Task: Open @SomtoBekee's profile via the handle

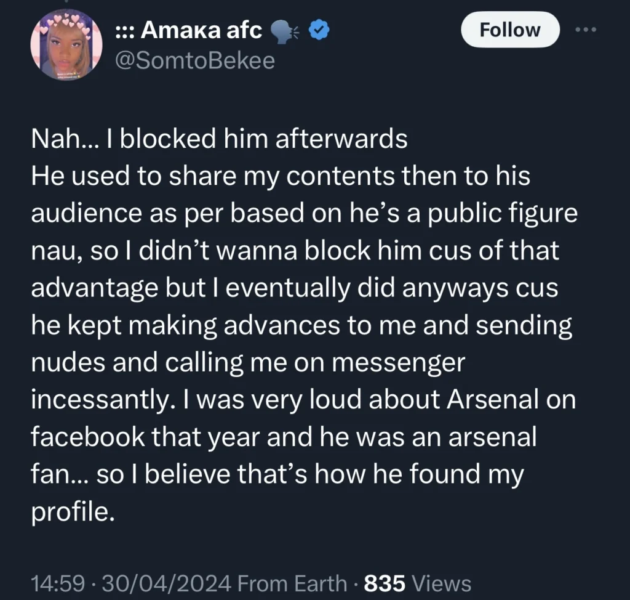Action: [196, 60]
